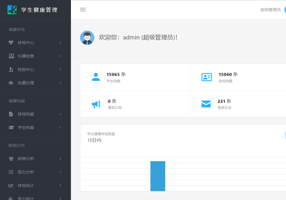Click the microscope icon beside 检验中心
The height and width of the screenshot is (200, 286).
pyautogui.click(x=11, y=69)
